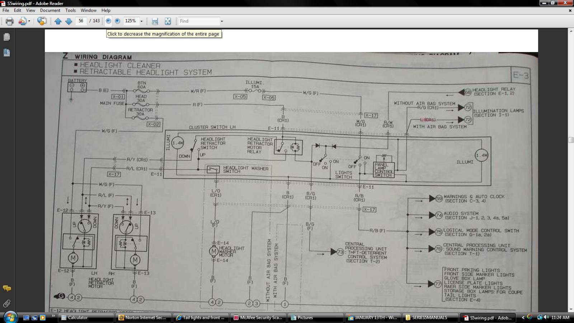Screen dimensions: 574x323
Task: Zoom in with the plus magnifier button
Action: [x=117, y=21]
